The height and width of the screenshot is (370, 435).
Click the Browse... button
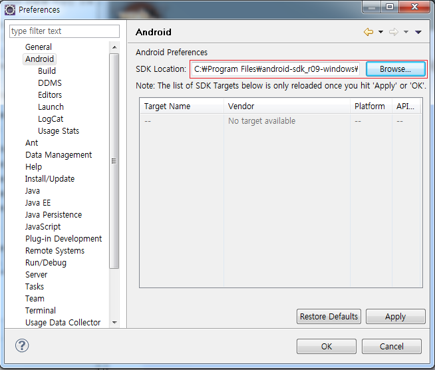(x=395, y=69)
